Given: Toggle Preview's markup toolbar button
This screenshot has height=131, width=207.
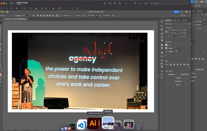Looking at the screenshot, I should (x=140, y=4).
